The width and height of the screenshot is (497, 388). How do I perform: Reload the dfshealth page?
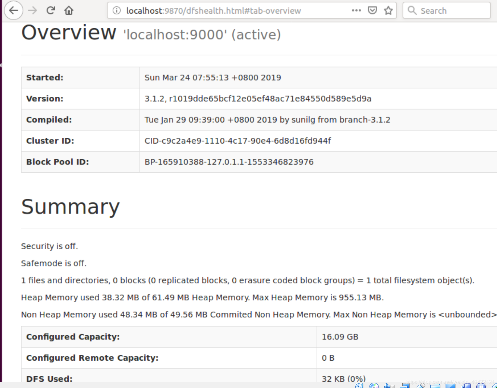[x=51, y=10]
